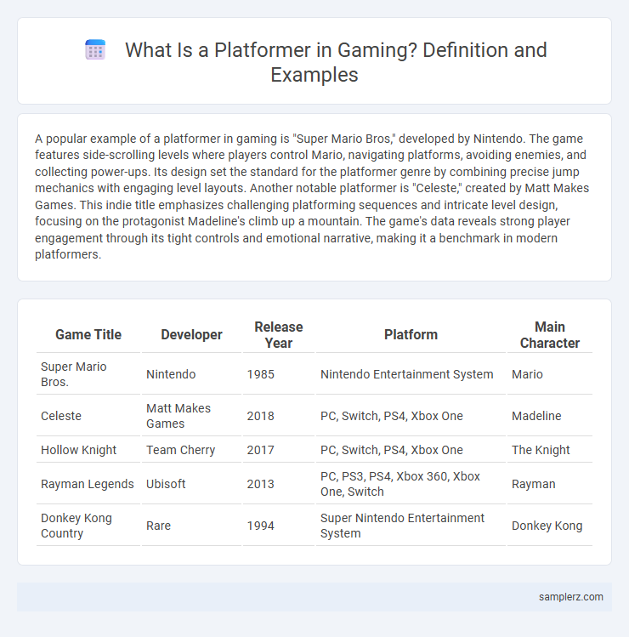Click the PC, PS3, PS4, Xbox 360 platform cell
The height and width of the screenshot is (637, 629).
[411, 484]
